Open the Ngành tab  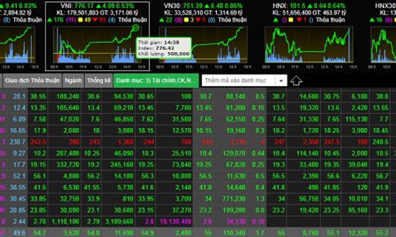tap(73, 81)
